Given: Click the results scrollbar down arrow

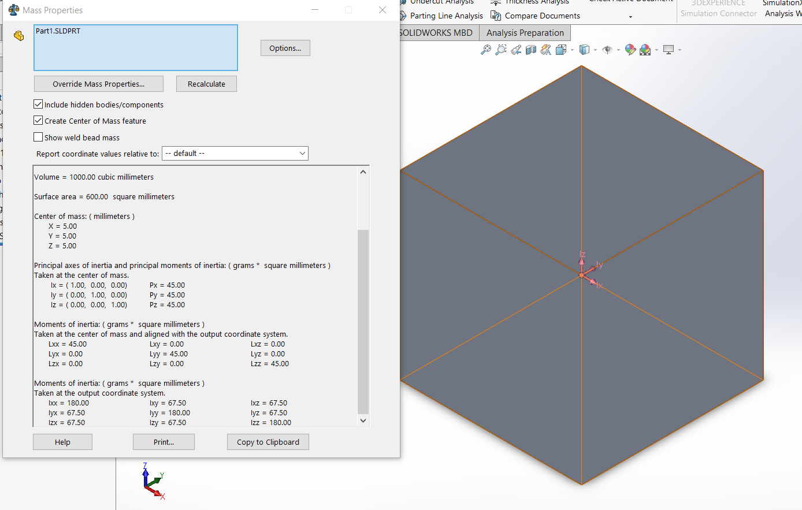Looking at the screenshot, I should click(x=363, y=421).
